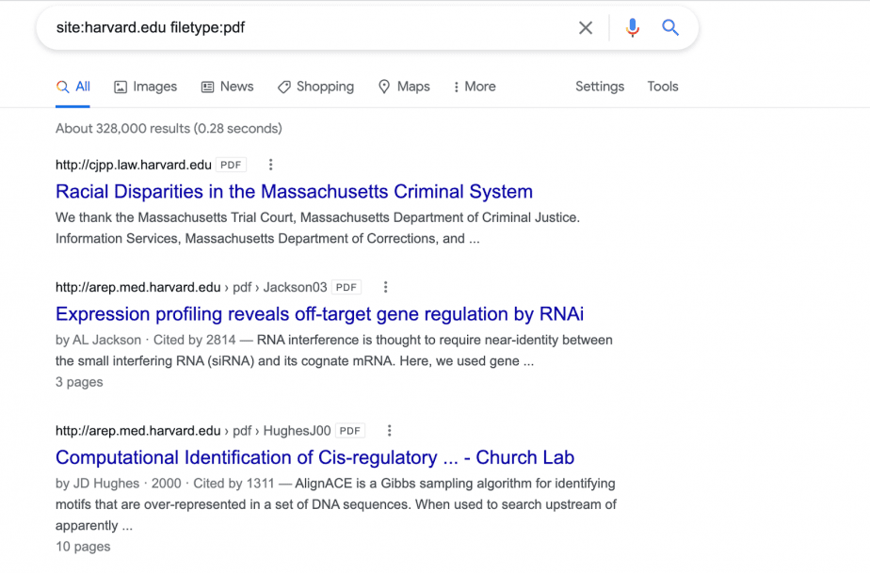
Task: Click the PDF badge next to cjpp.law.harvard.edu
Action: coord(231,165)
